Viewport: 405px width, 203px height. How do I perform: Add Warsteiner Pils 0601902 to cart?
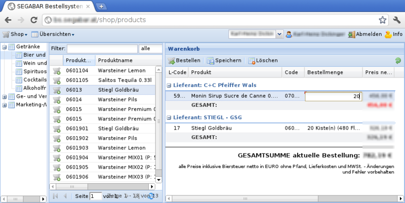(x=57, y=138)
